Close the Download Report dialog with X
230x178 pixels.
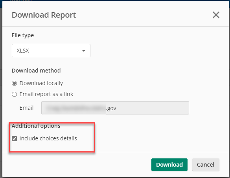point(216,15)
